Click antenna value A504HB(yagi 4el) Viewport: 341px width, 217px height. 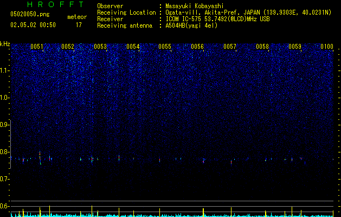pos(191,25)
